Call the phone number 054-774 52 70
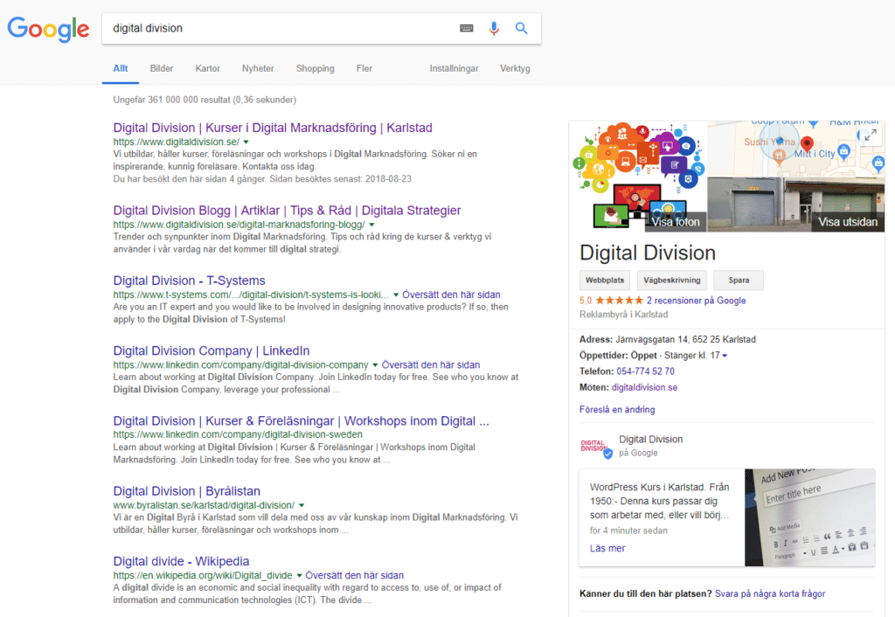Image resolution: width=895 pixels, height=617 pixels. click(x=645, y=371)
